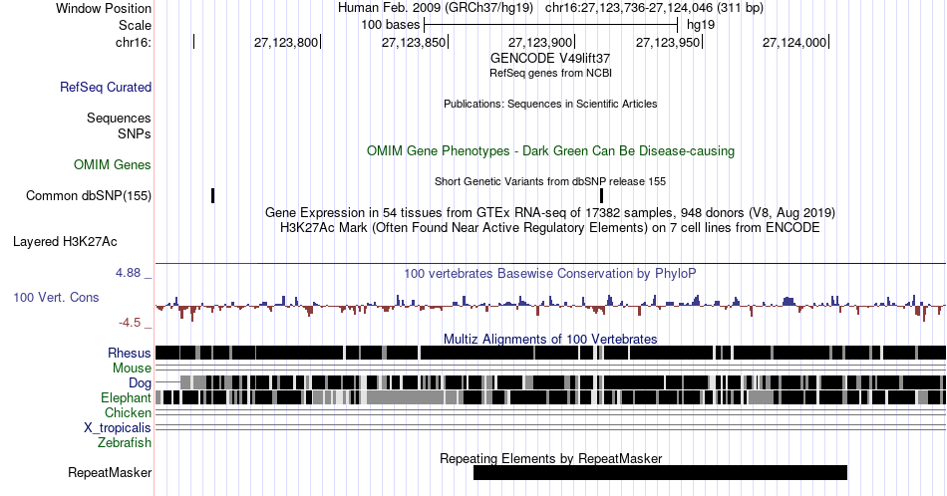
Task: Select the Mouse alignment row label
Action: (132, 369)
